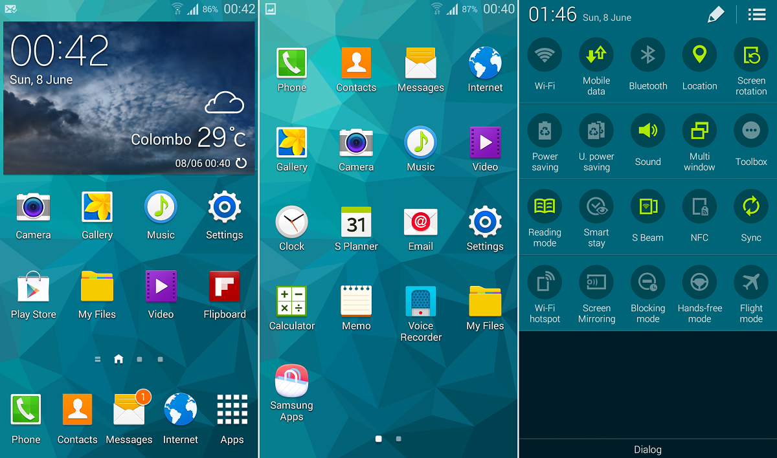777x458 pixels.
Task: Open the S Planner calendar
Action: [356, 222]
